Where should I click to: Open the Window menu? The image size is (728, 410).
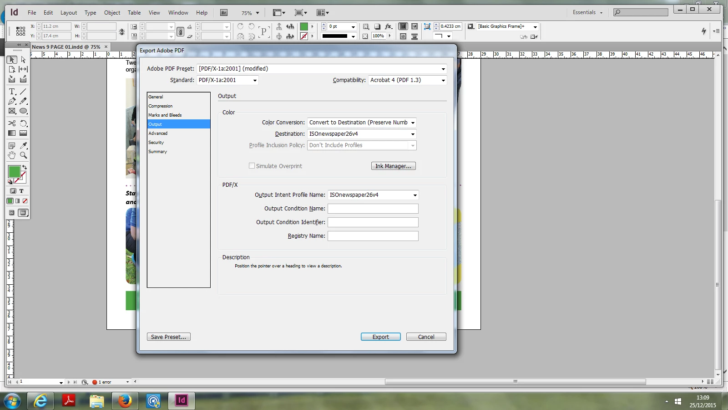click(178, 13)
